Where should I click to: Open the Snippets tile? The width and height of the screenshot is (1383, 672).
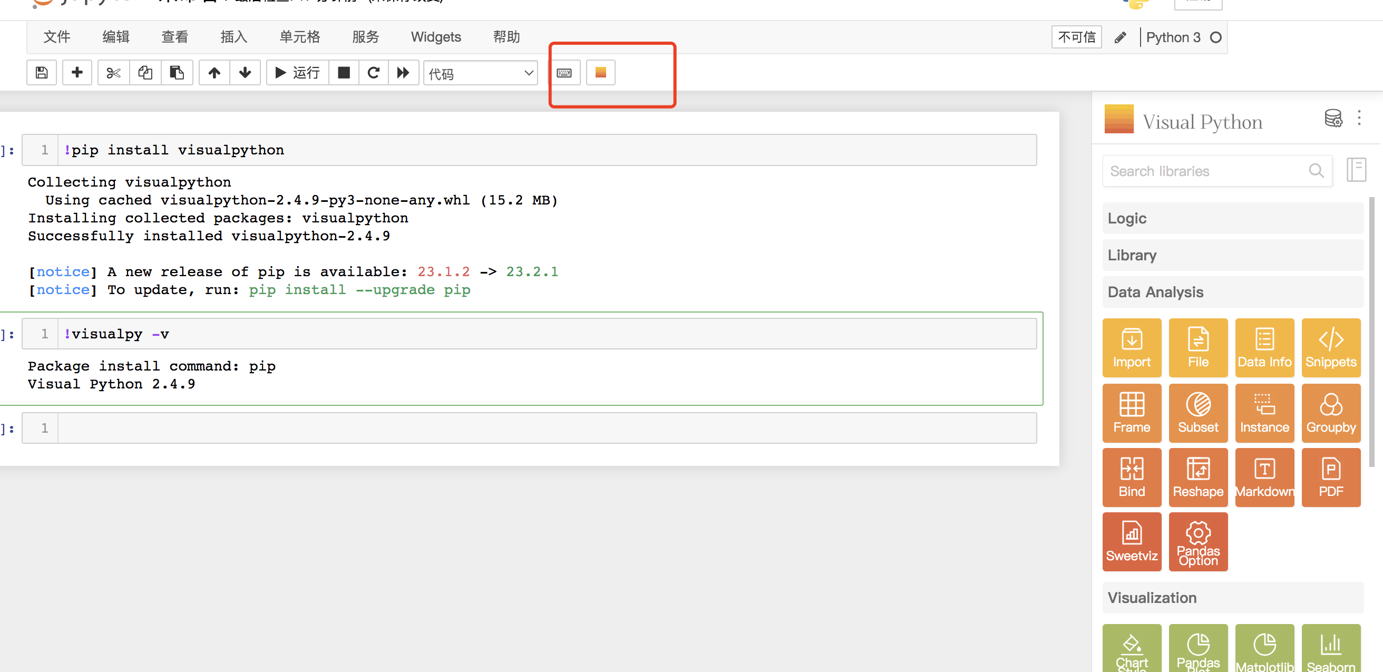pyautogui.click(x=1331, y=348)
